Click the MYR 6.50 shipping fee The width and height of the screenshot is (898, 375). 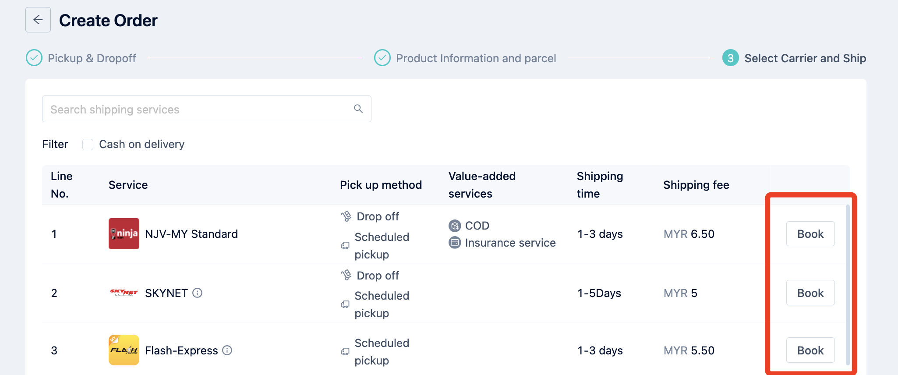click(x=689, y=234)
